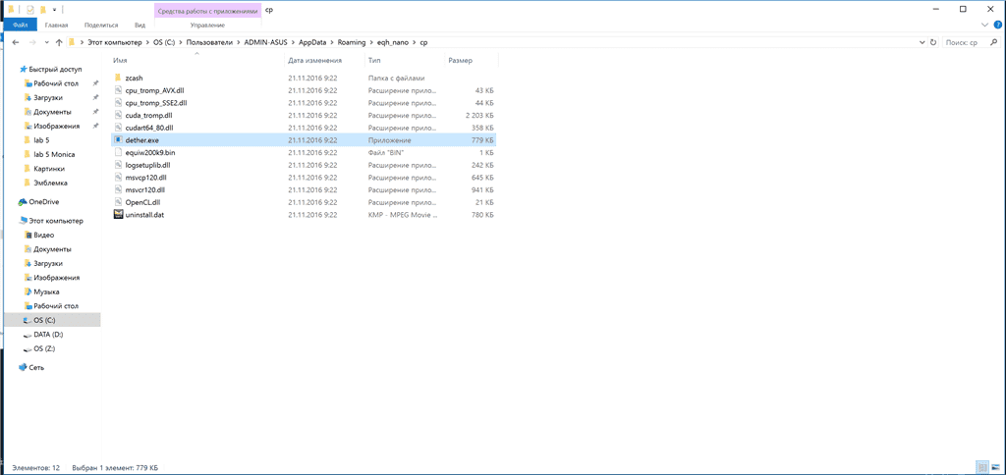This screenshot has height=475, width=1006.
Task: Switch to the Вид ribbon tab
Action: pyautogui.click(x=140, y=25)
